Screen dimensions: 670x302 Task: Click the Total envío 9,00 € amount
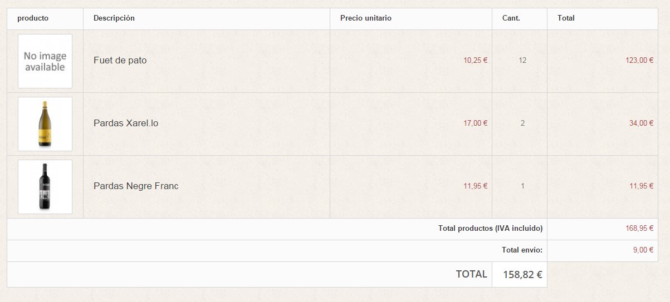tap(643, 250)
